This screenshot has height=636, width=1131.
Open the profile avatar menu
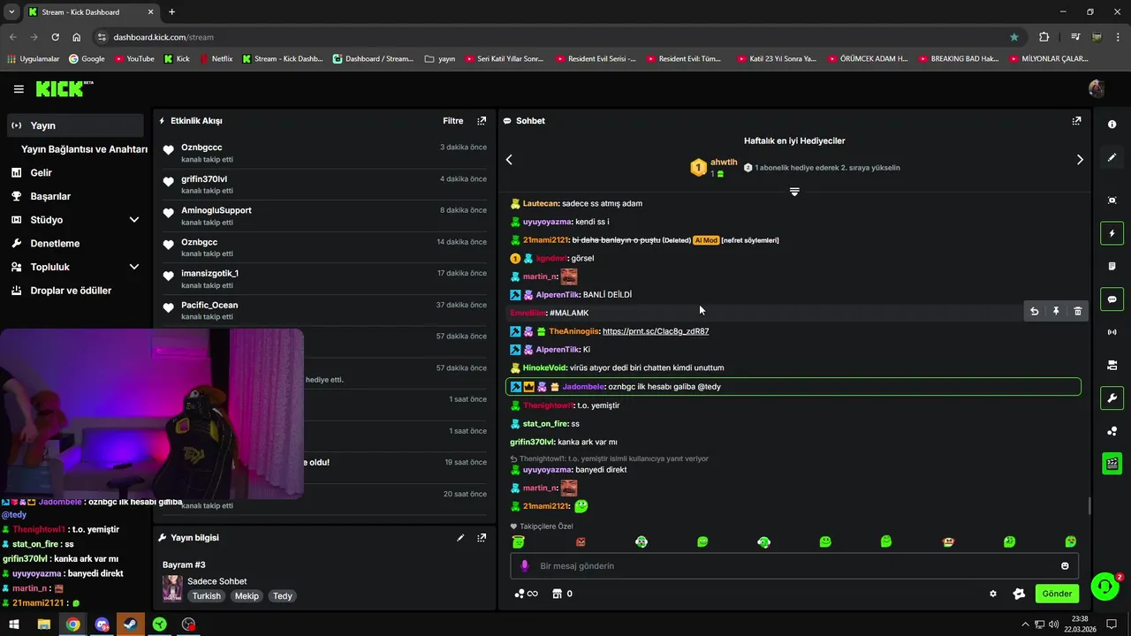pos(1097,88)
